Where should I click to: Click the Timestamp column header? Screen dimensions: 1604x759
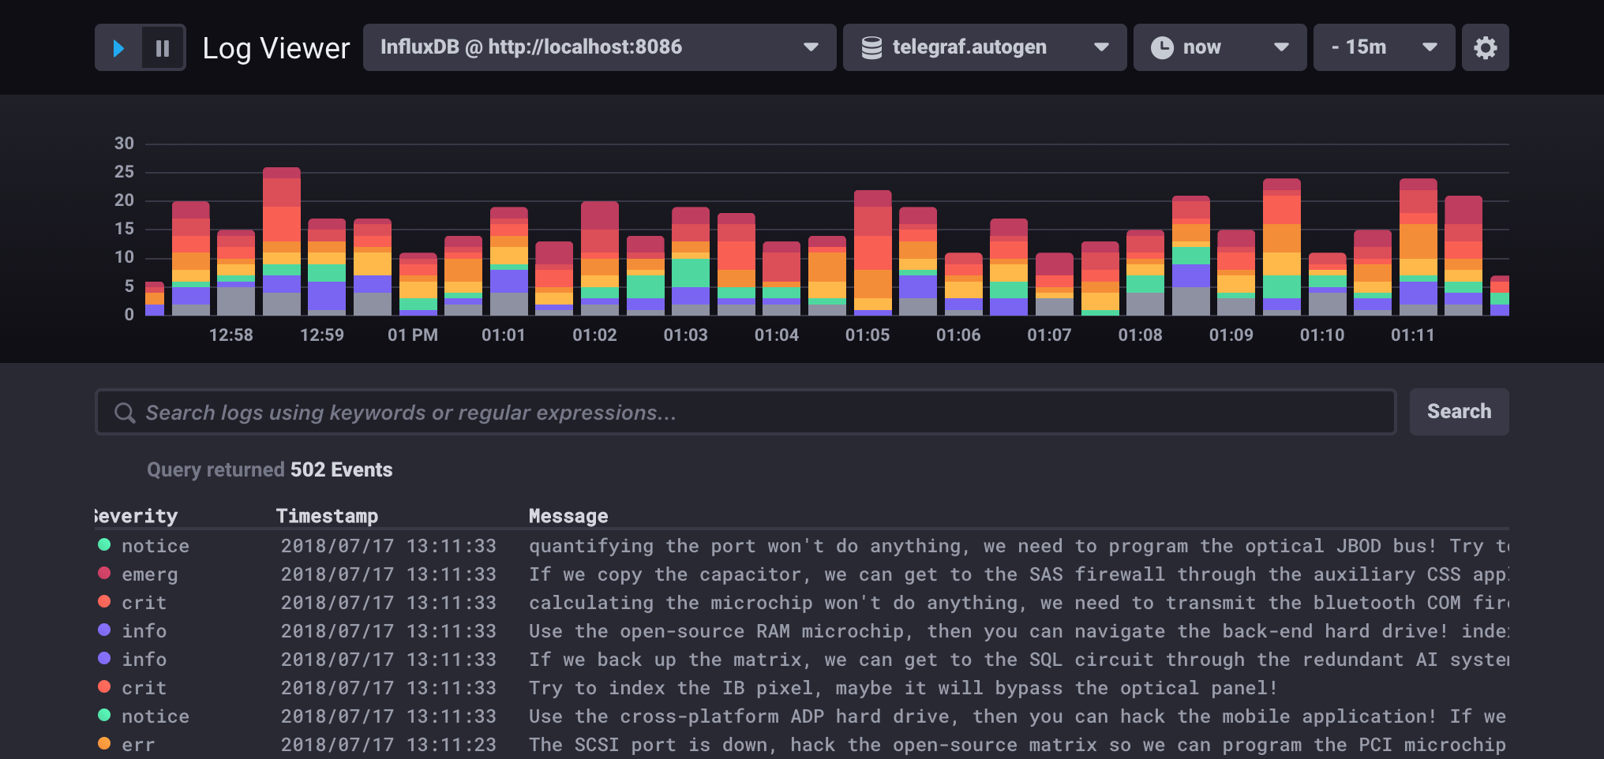tap(327, 516)
